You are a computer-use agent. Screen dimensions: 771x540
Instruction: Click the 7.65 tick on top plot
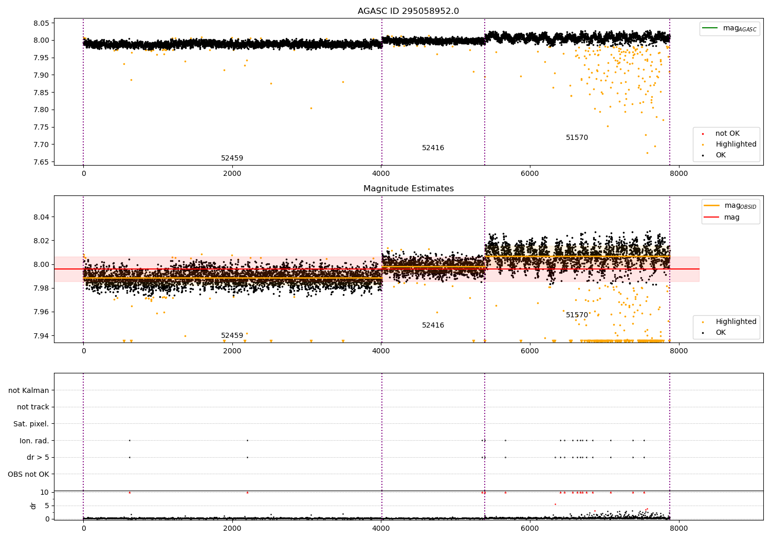(42, 163)
